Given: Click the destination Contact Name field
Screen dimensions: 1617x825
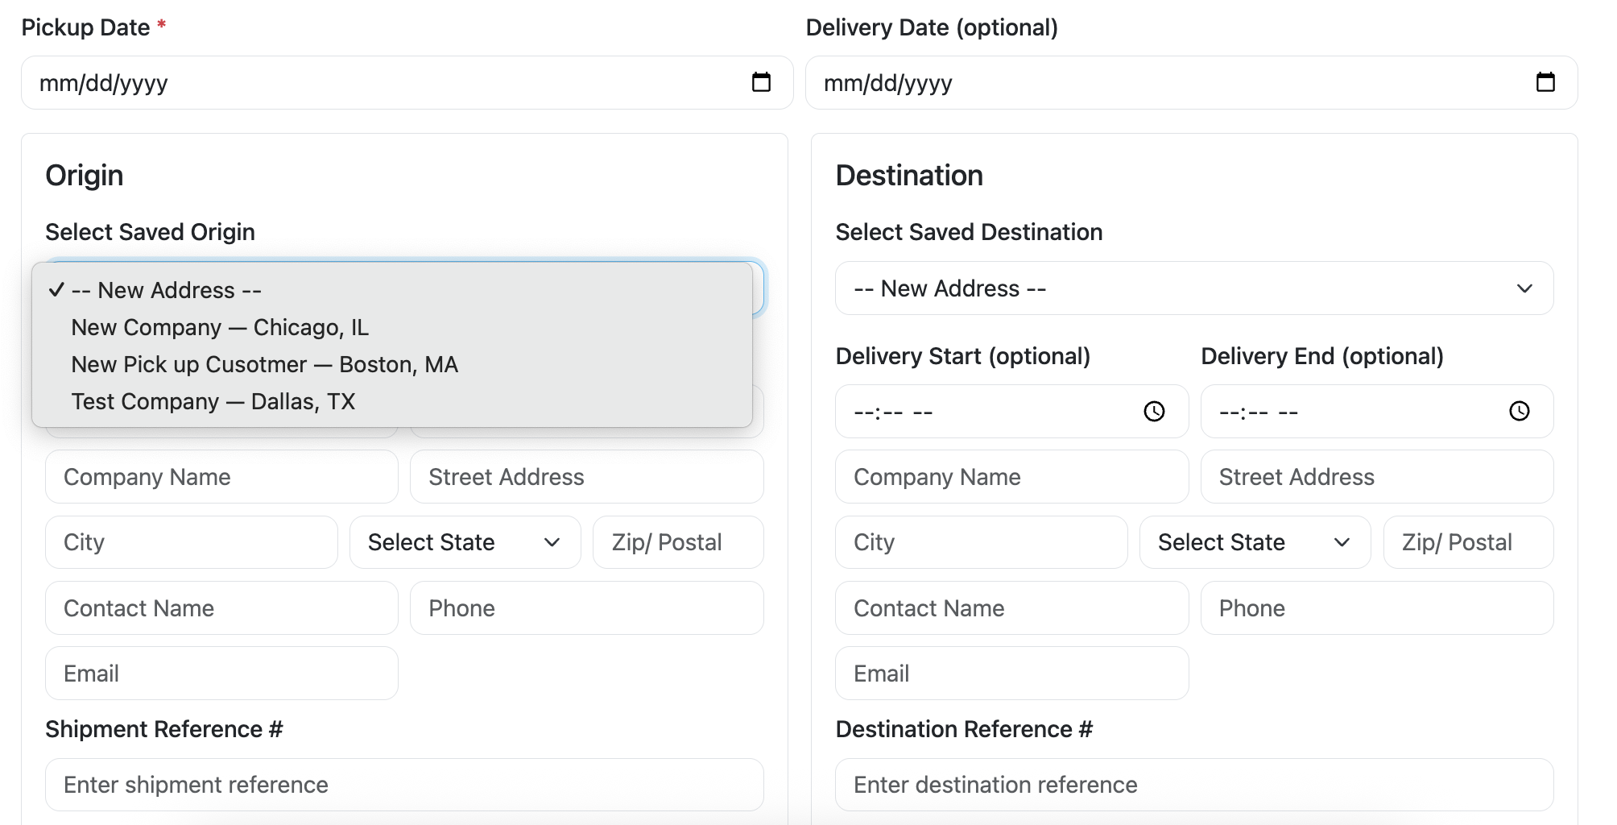Looking at the screenshot, I should (1011, 608).
